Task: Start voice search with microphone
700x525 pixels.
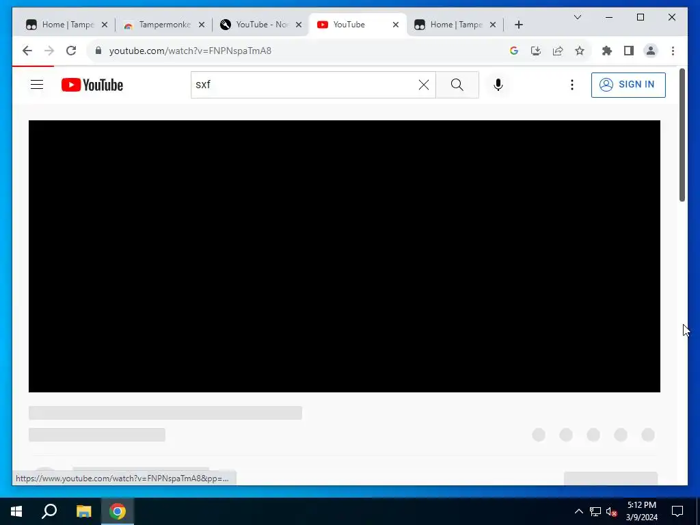Action: pos(498,85)
